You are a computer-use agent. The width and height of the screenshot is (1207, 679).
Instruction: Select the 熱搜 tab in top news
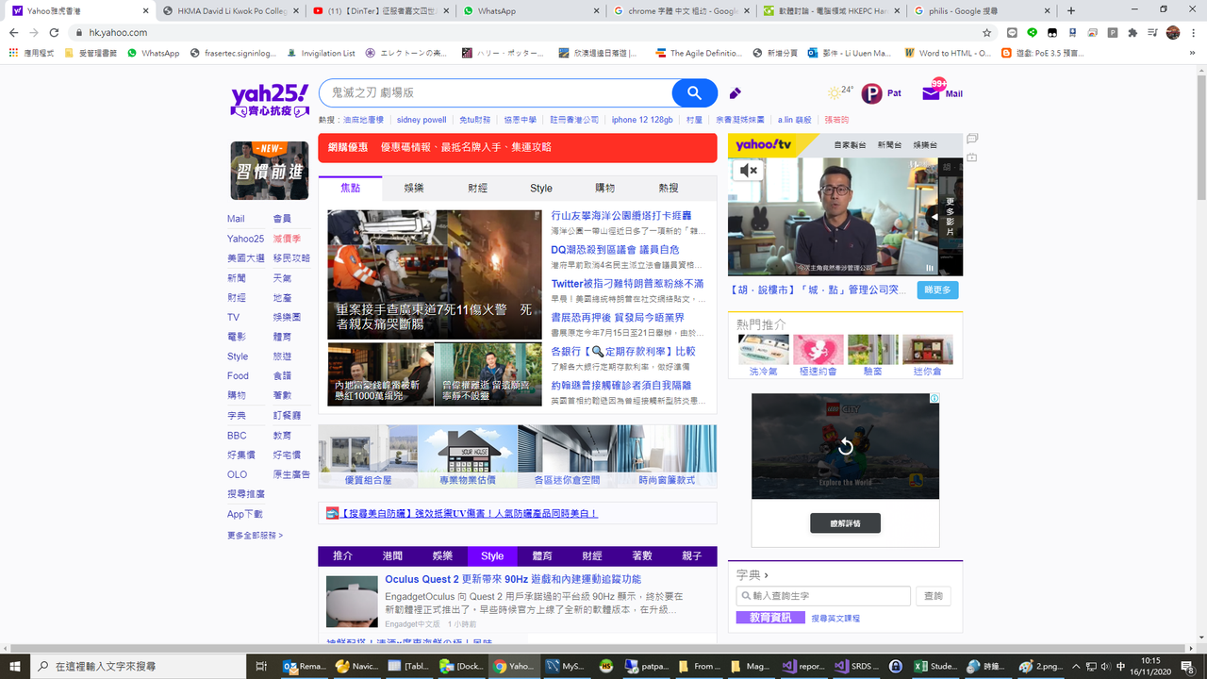[x=669, y=188]
